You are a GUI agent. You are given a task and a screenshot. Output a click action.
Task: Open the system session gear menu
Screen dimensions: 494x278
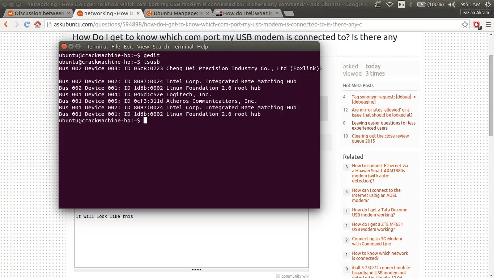point(488,4)
